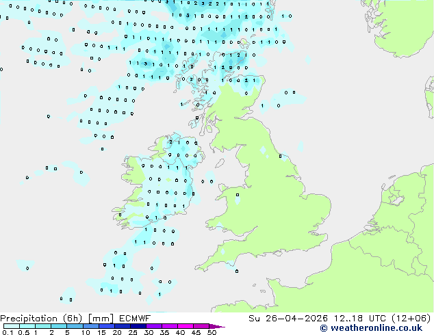Click the date "26-04-2026"
The height and width of the screenshot is (335, 434).
coord(296,319)
